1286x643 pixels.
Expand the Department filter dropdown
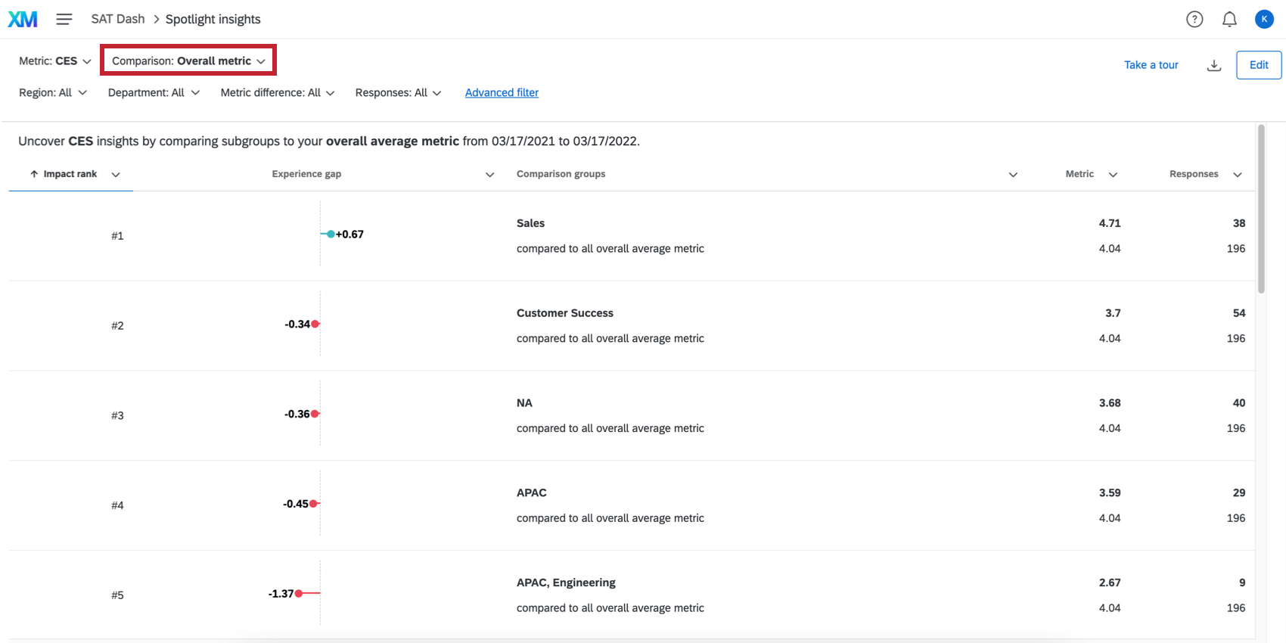point(154,93)
